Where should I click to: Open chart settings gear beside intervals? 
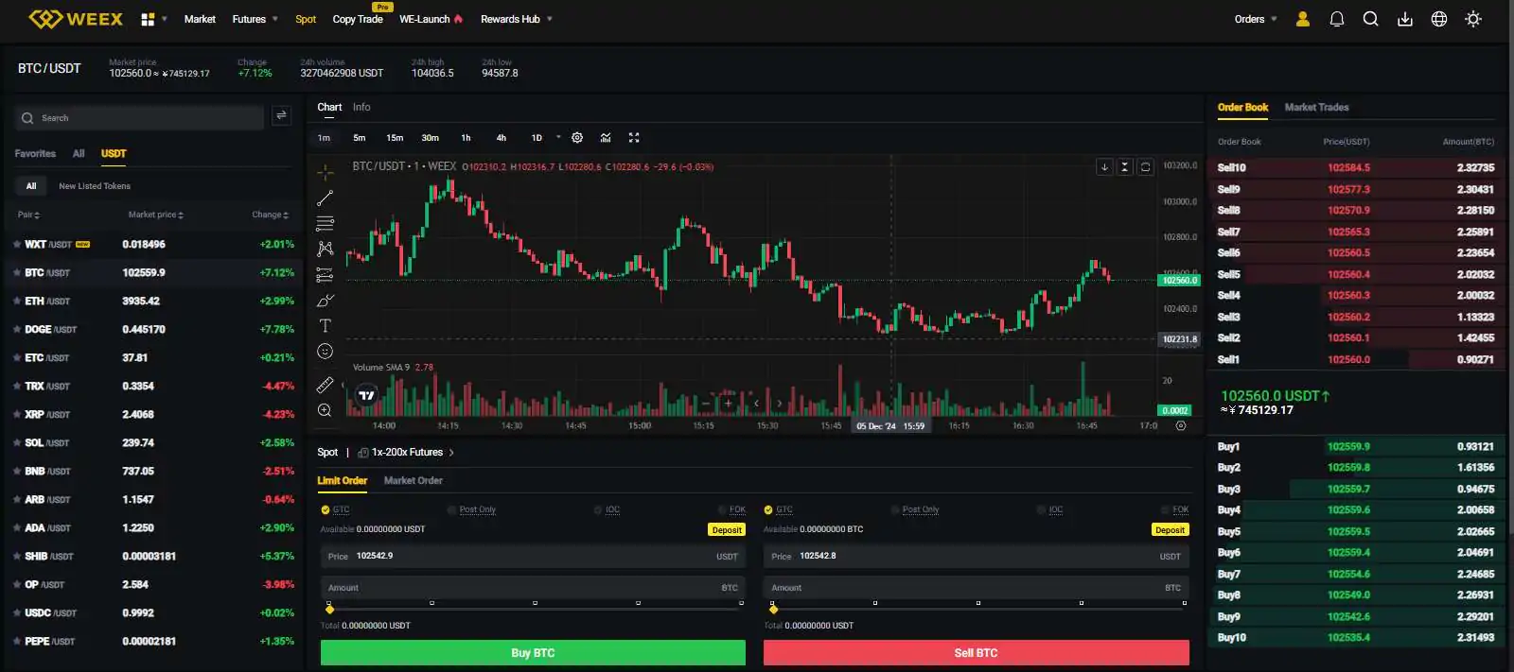(x=577, y=138)
